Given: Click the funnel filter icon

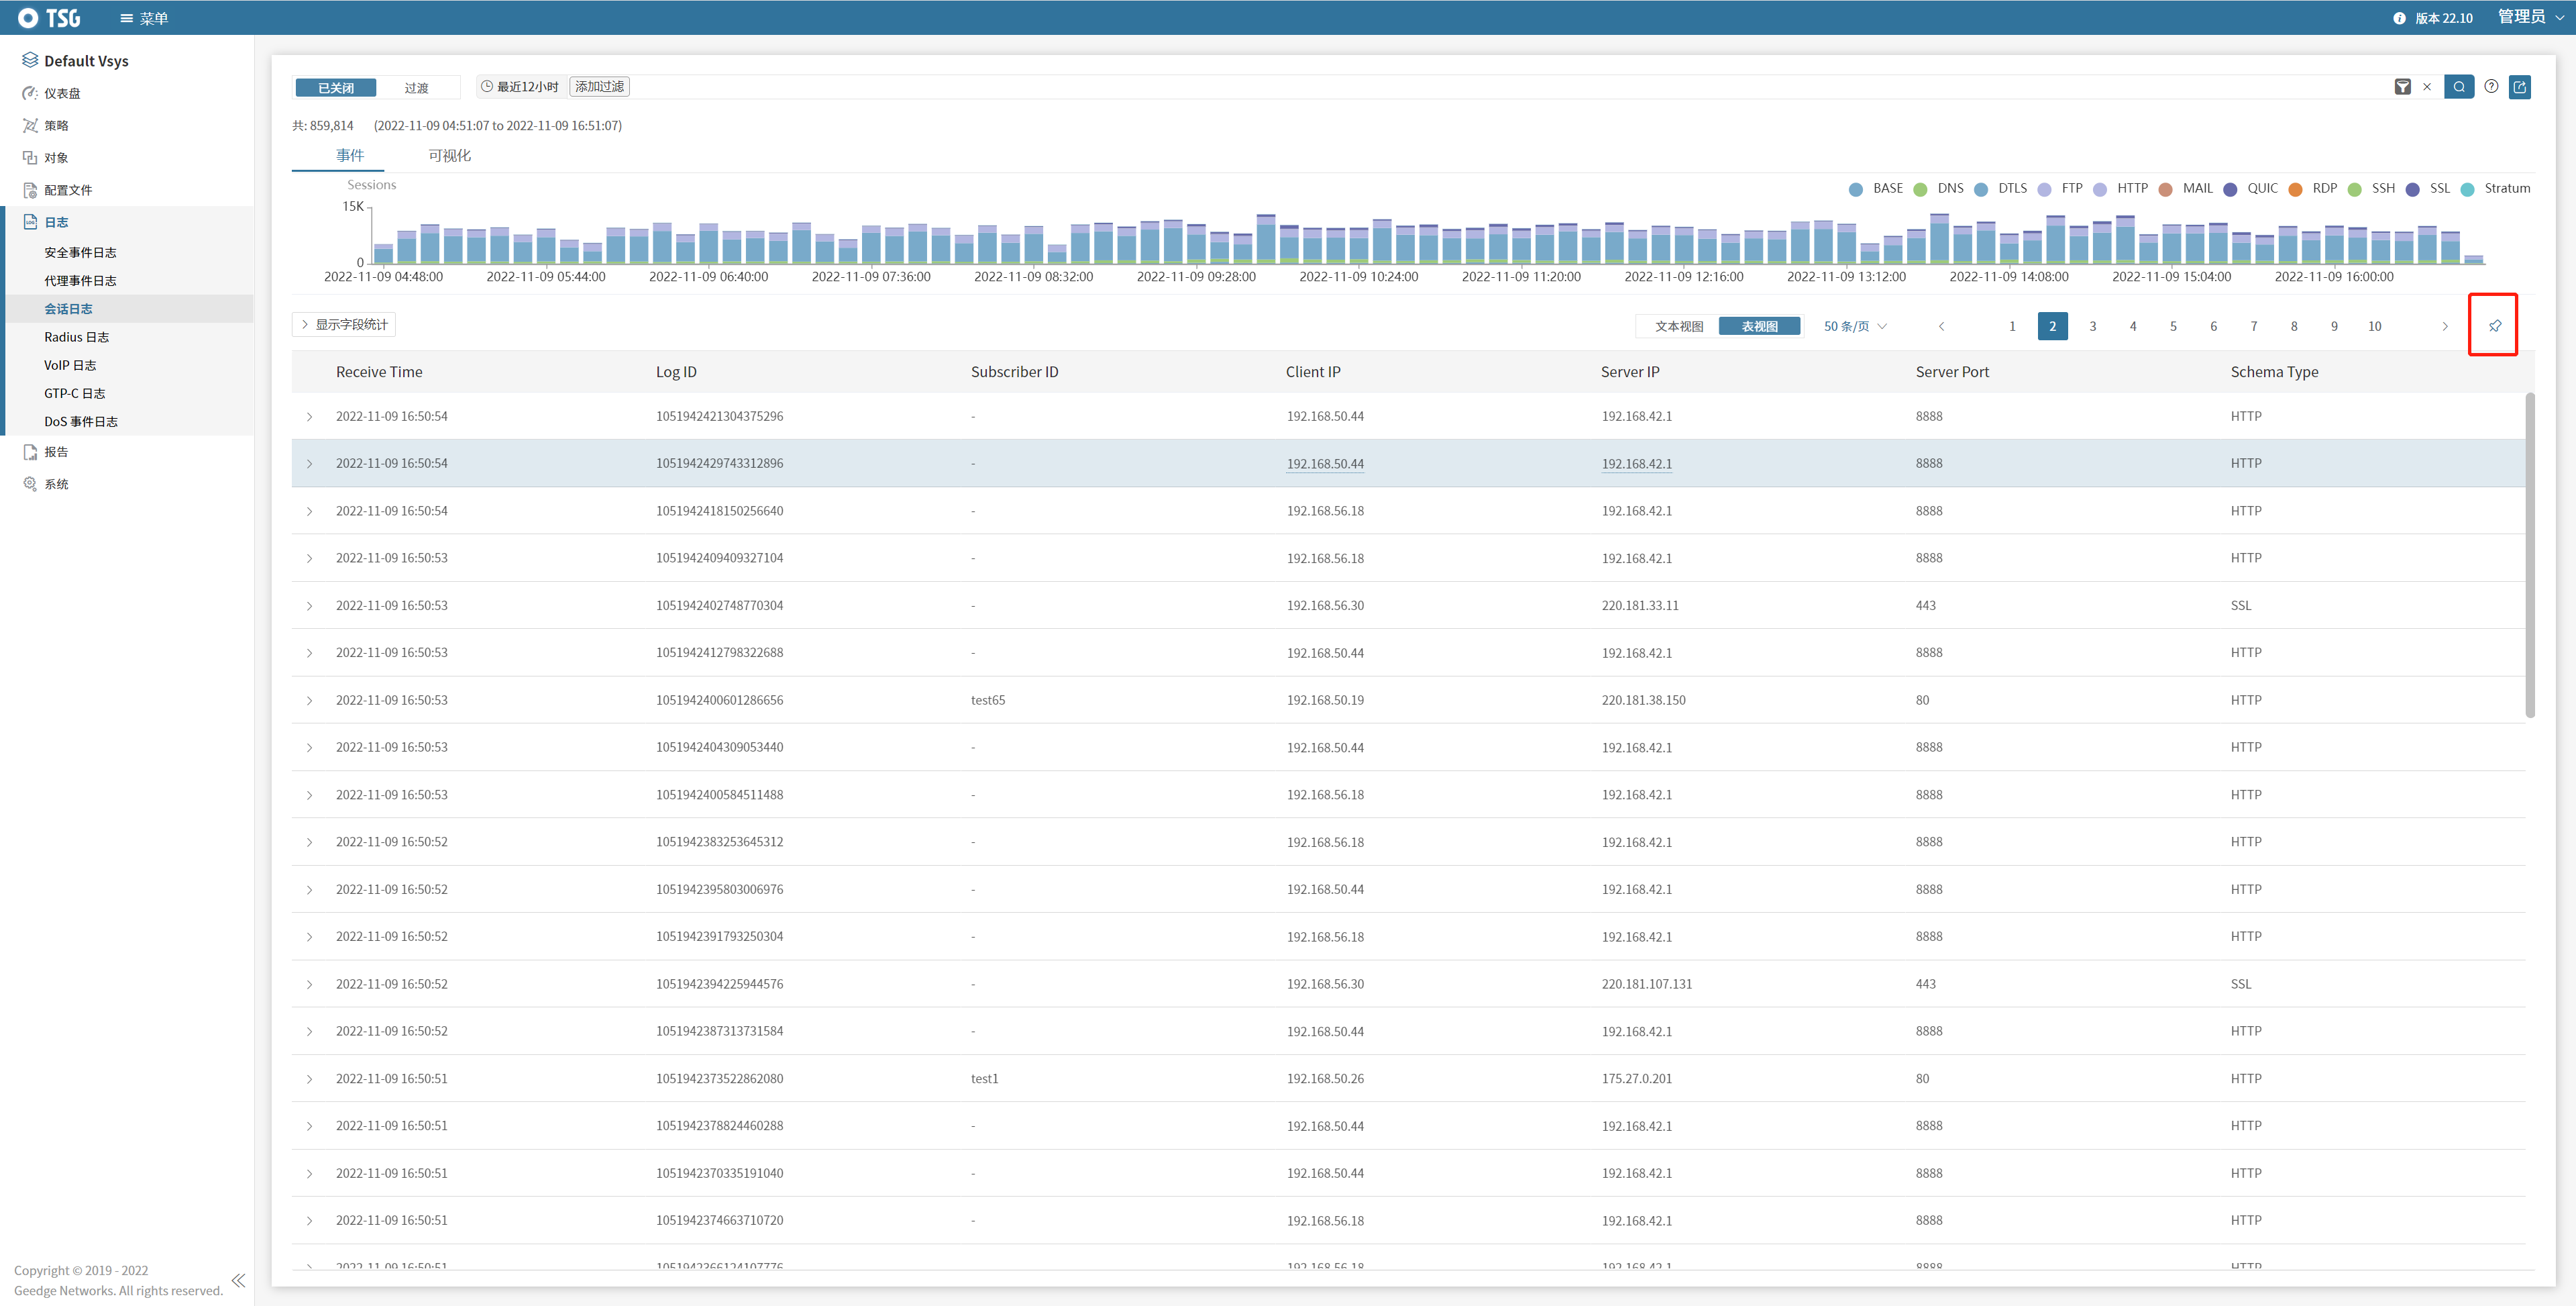Looking at the screenshot, I should coord(2402,87).
